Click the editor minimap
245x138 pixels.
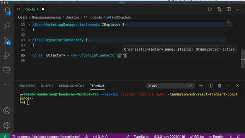pyautogui.click(x=230, y=23)
